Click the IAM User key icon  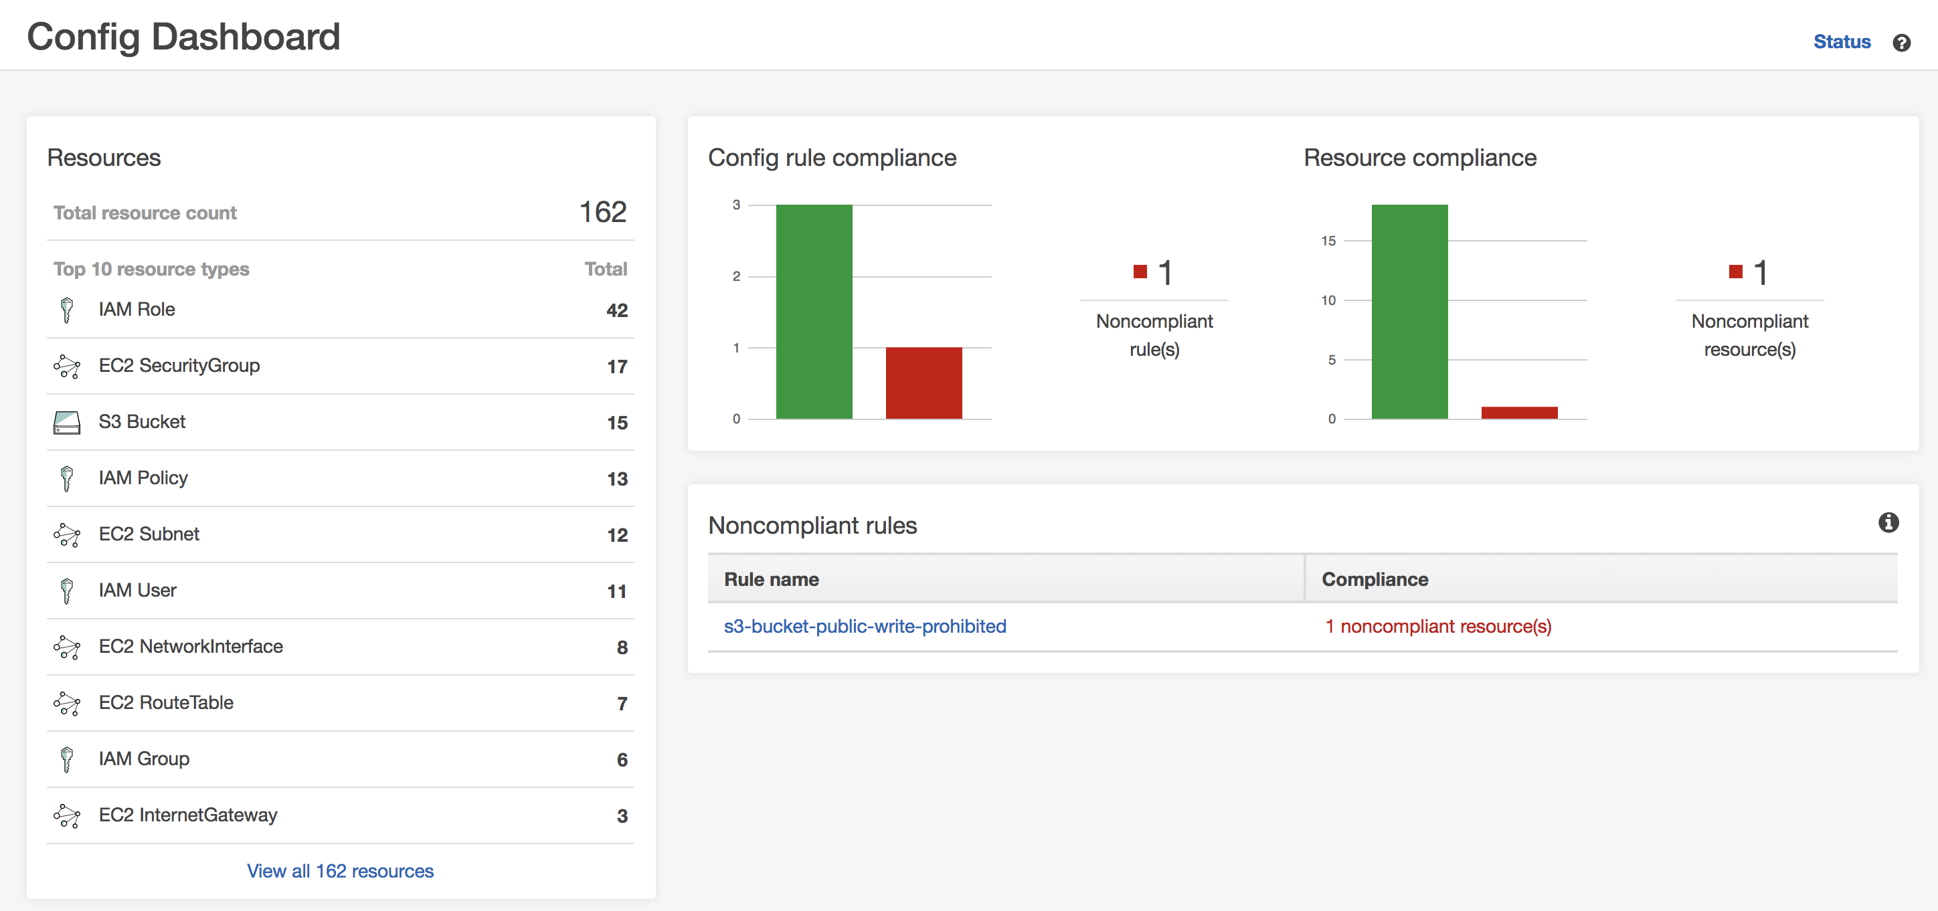click(67, 591)
